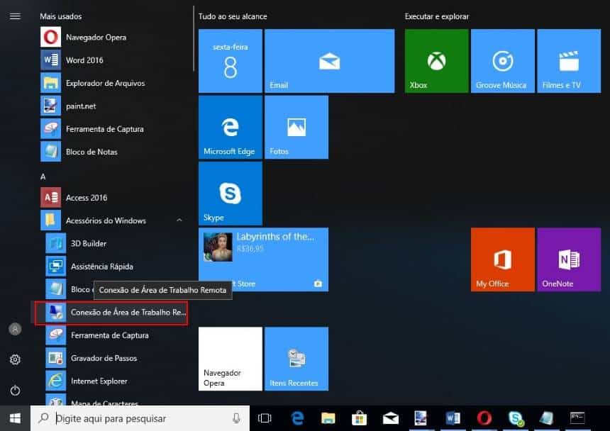Click the 'Tudo ao seu alcance' group title

point(233,16)
